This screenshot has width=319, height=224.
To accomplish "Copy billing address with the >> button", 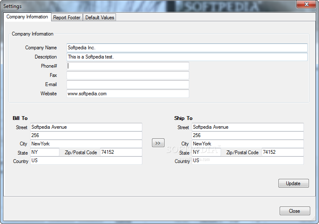I will click(158, 143).
